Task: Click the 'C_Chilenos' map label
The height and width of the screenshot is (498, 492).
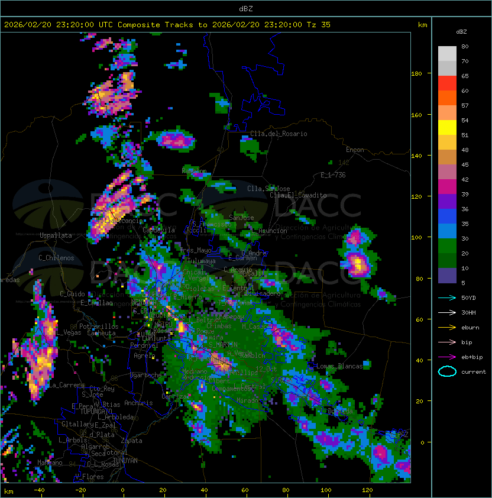Action: click(56, 258)
